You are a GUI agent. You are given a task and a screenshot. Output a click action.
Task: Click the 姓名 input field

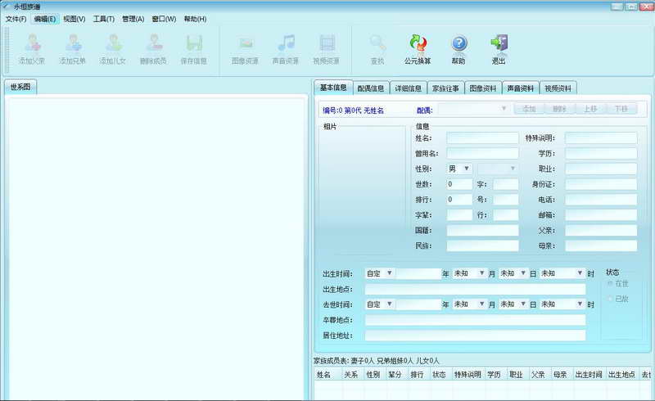[x=482, y=137]
